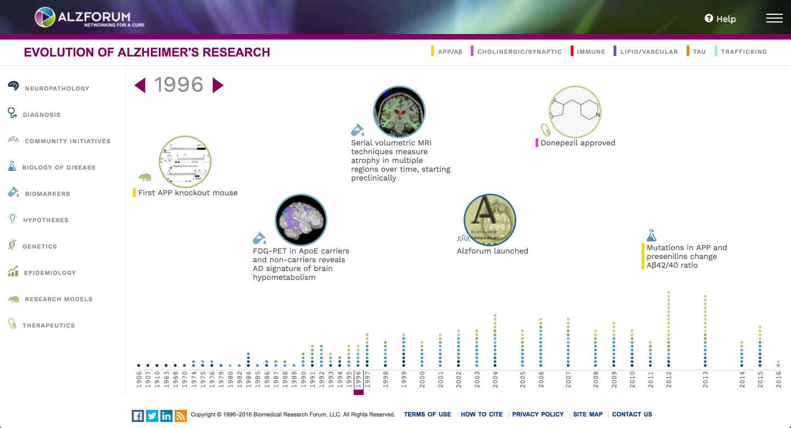The width and height of the screenshot is (791, 428).
Task: Click the Therapeutics pill icon in sidebar
Action: (12, 324)
